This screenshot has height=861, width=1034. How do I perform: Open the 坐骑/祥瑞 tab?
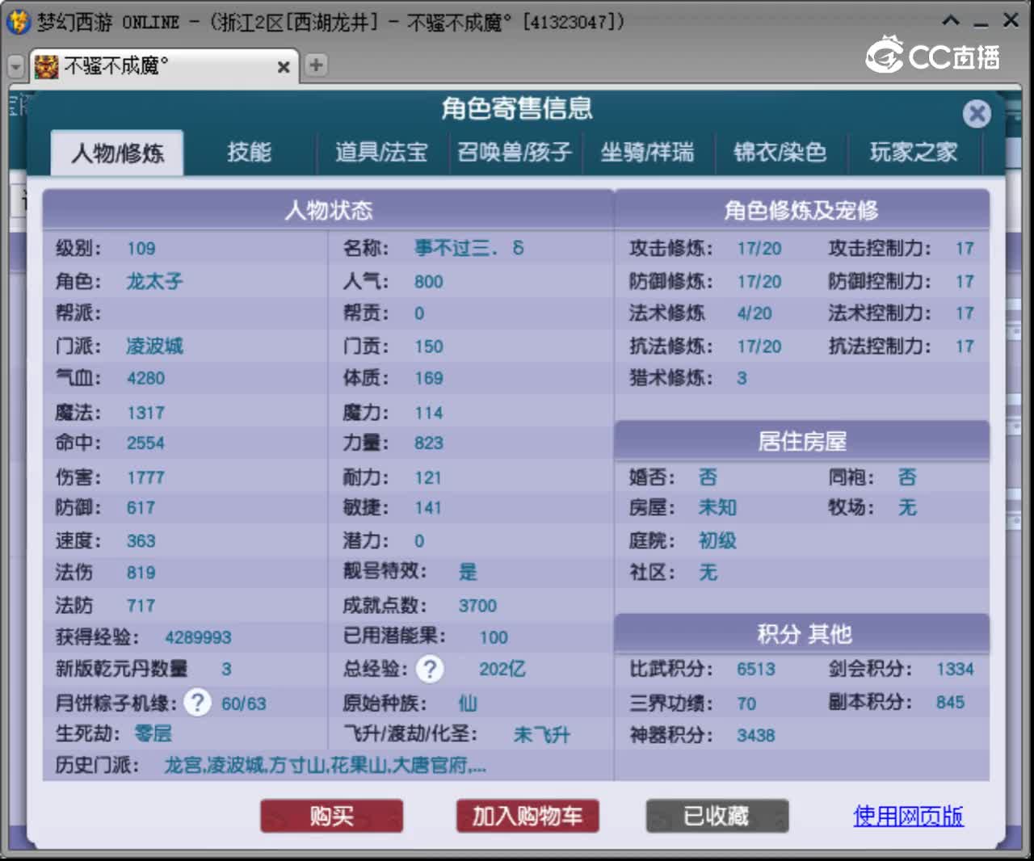coord(647,152)
